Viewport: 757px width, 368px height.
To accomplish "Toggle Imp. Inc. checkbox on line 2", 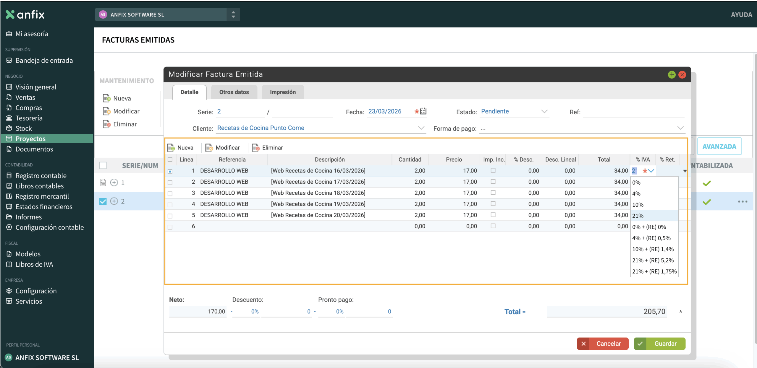I will point(493,182).
